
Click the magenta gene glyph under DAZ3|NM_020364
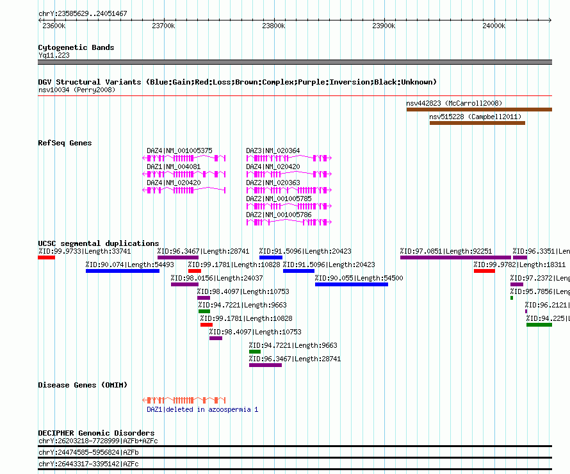[289, 158]
